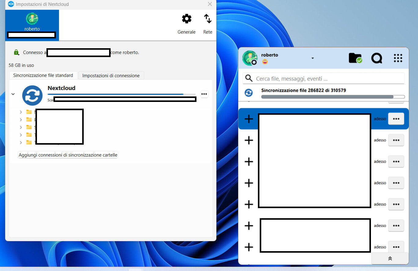Open the Talk search magnifier icon
The image size is (418, 271).
[376, 58]
